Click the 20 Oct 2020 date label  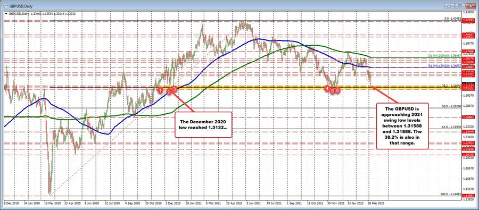[153, 203]
